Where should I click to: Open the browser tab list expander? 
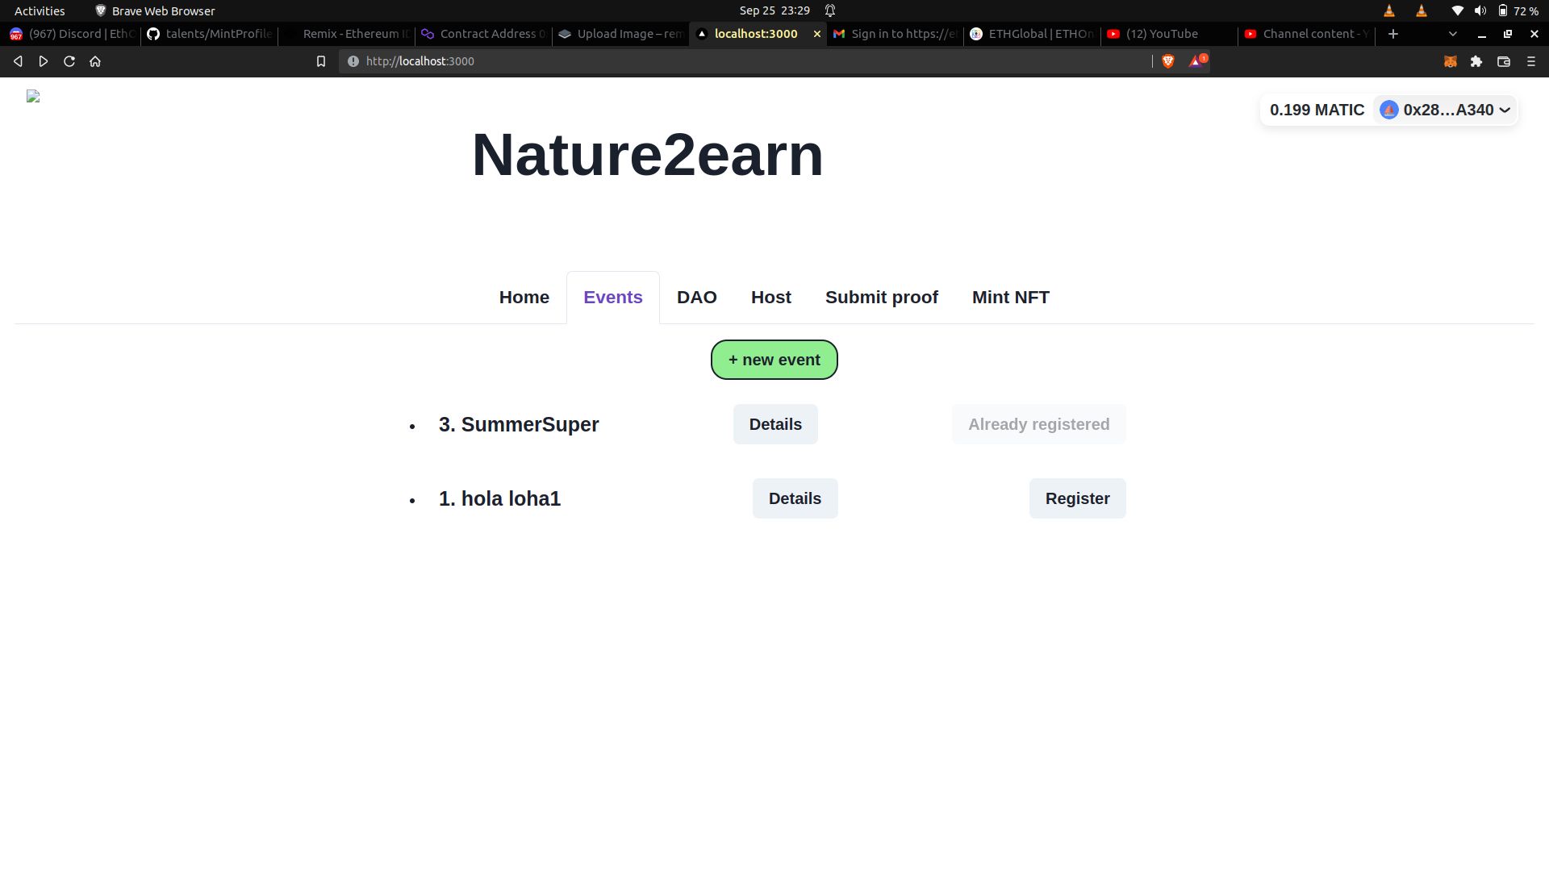tap(1452, 33)
